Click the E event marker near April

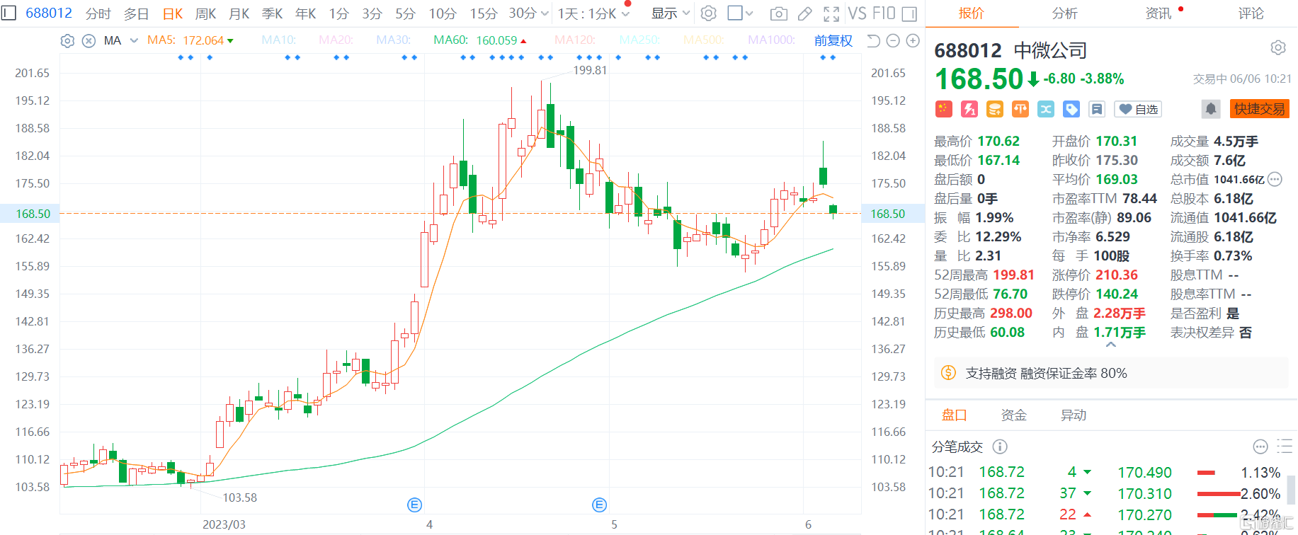(415, 505)
